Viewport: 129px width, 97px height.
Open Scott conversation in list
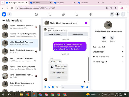click(20, 60)
